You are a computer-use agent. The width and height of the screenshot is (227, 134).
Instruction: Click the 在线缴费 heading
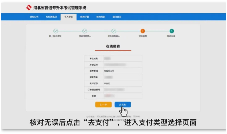(x=113, y=46)
